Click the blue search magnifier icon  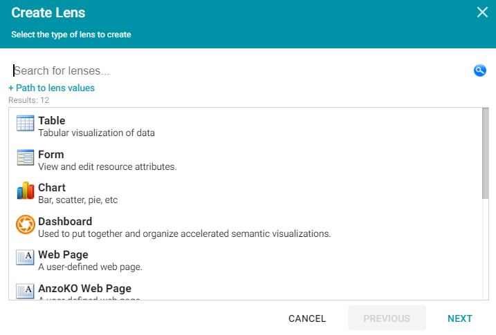[x=480, y=70]
